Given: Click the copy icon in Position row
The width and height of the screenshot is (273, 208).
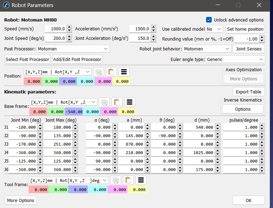Looking at the screenshot, I should pos(99,72).
